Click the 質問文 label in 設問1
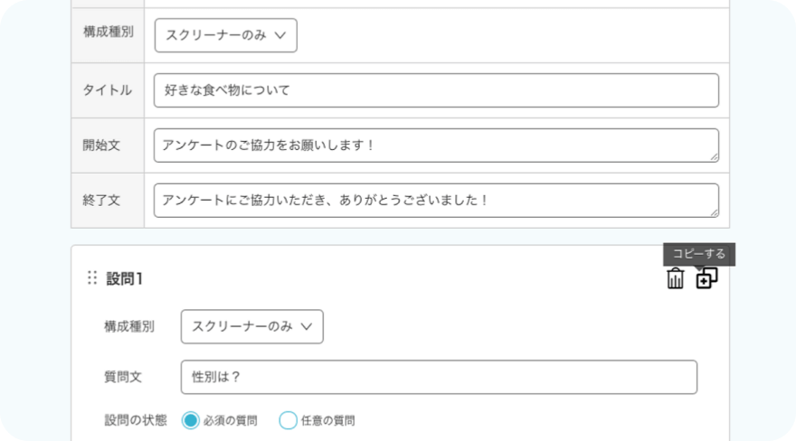The width and height of the screenshot is (796, 441). pos(123,377)
